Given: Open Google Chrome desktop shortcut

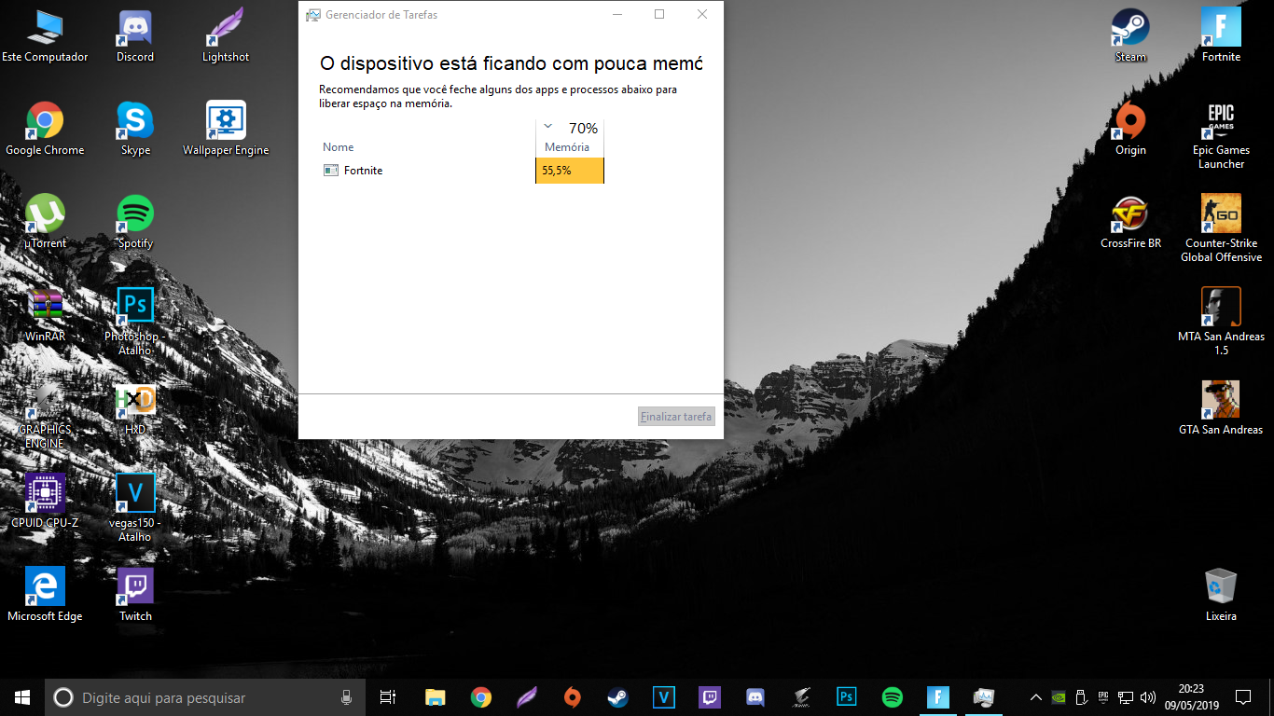Looking at the screenshot, I should click(x=45, y=129).
